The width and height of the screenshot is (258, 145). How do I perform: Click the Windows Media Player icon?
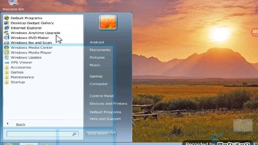pyautogui.click(x=6, y=52)
